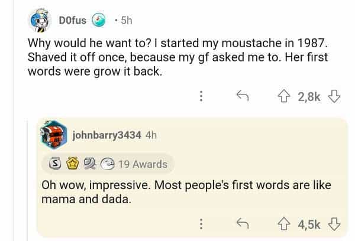Image resolution: width=355 pixels, height=241 pixels.
Task: Downvote johnbarry3434's reply
Action: [334, 224]
